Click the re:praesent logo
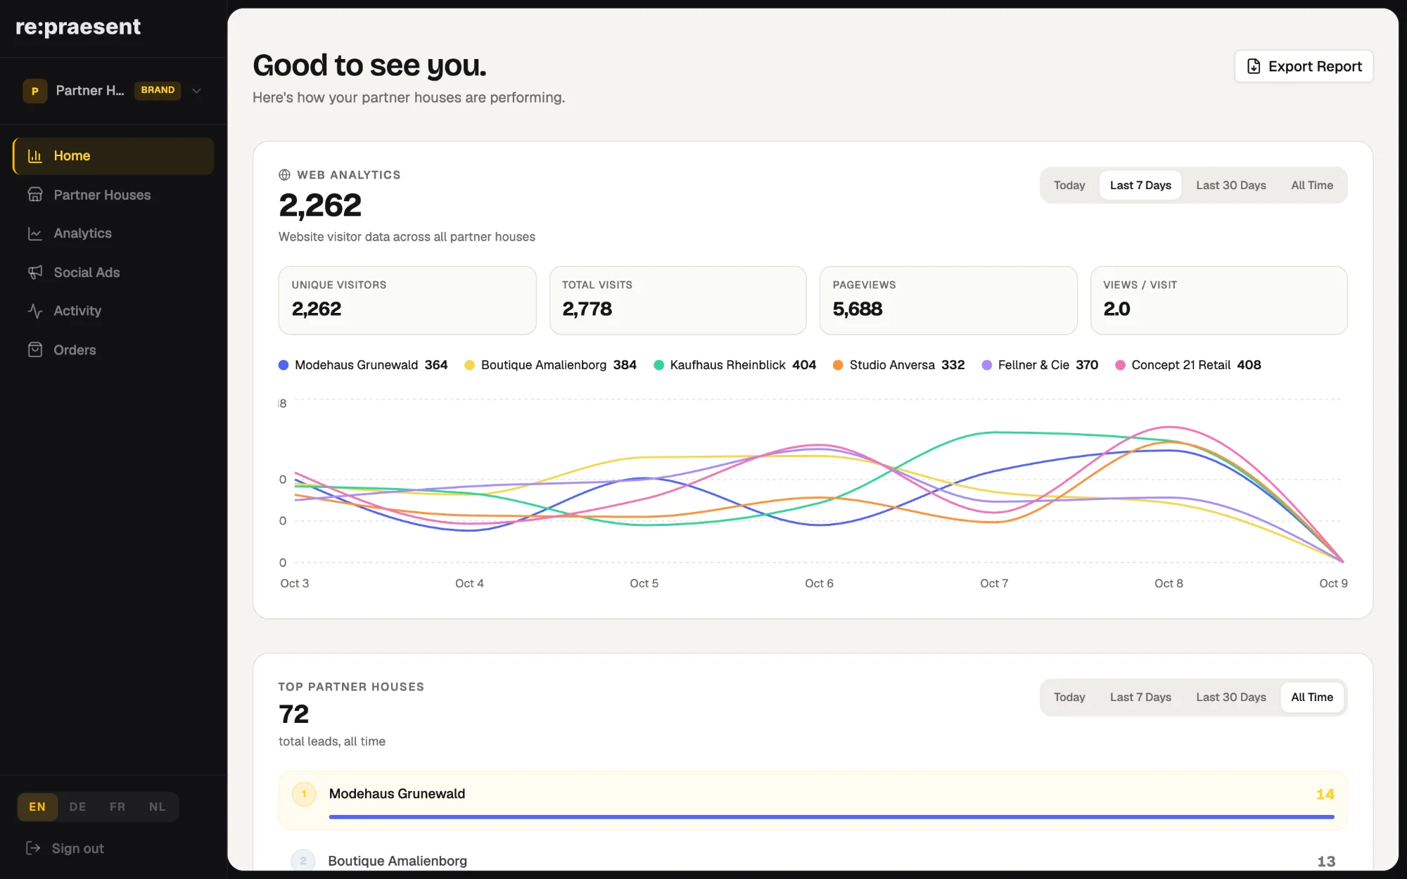The image size is (1407, 879). point(78,27)
